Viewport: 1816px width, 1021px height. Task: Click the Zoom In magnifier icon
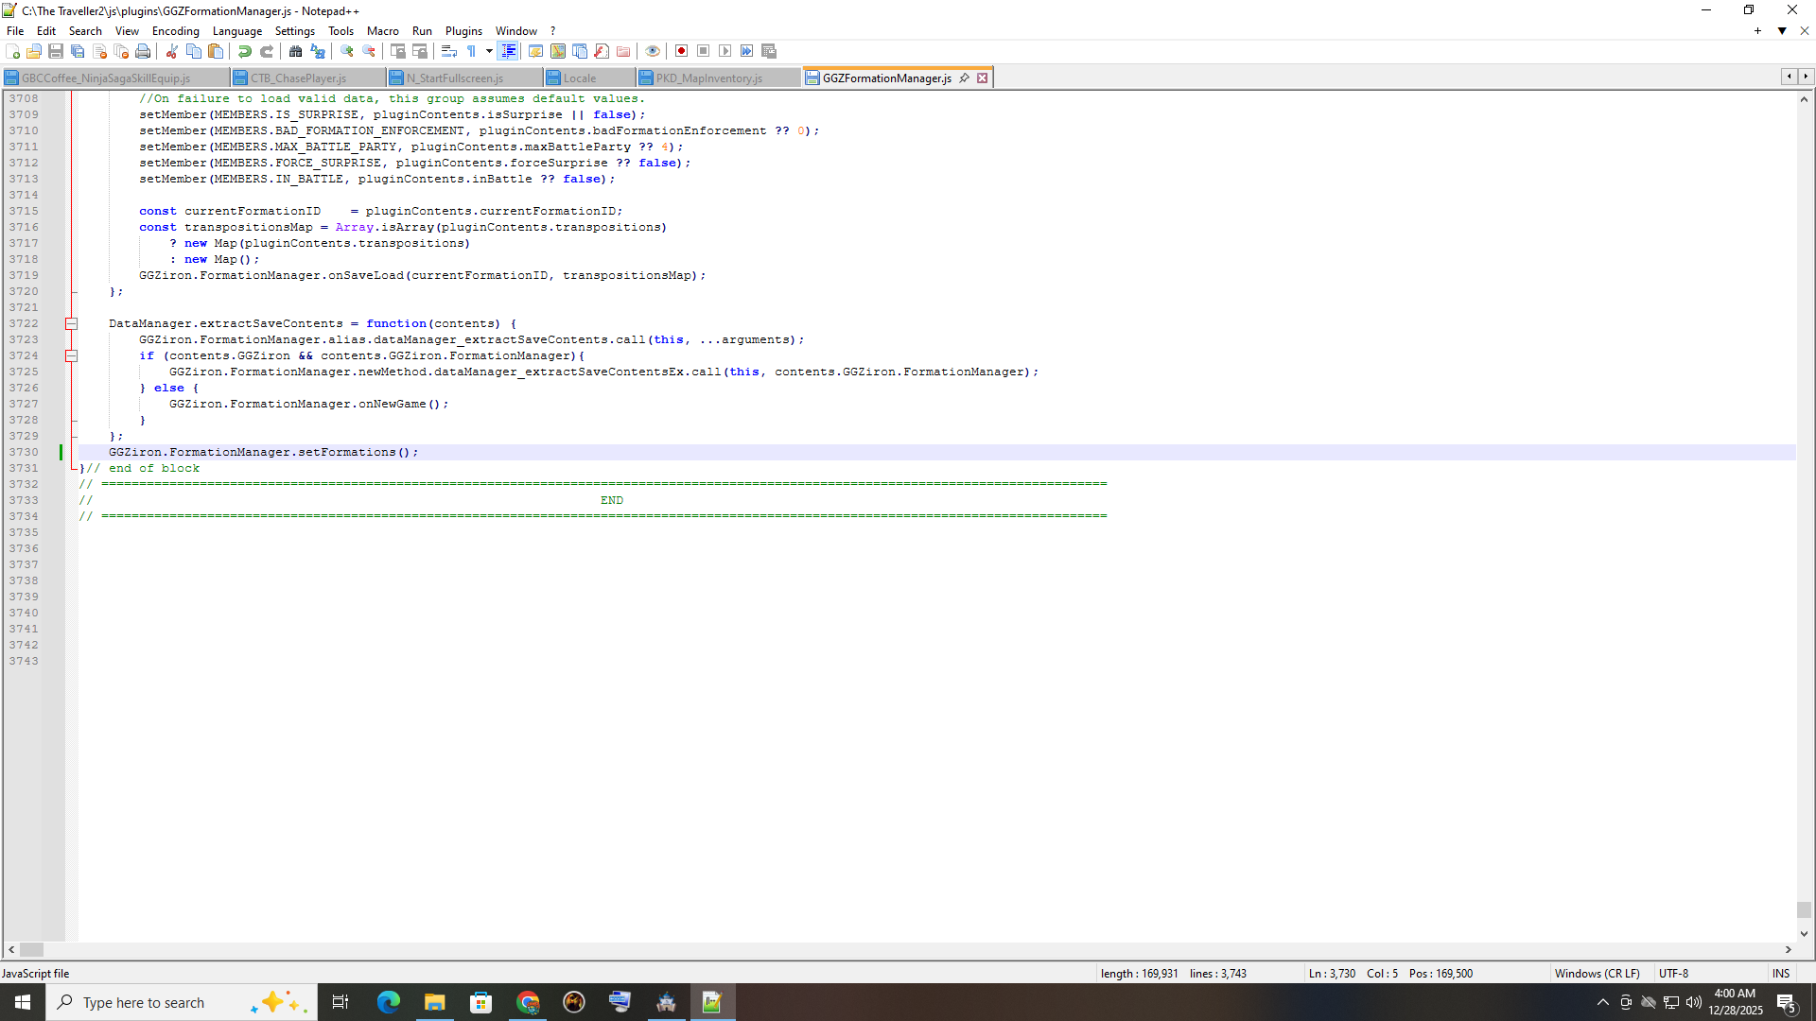coord(347,51)
